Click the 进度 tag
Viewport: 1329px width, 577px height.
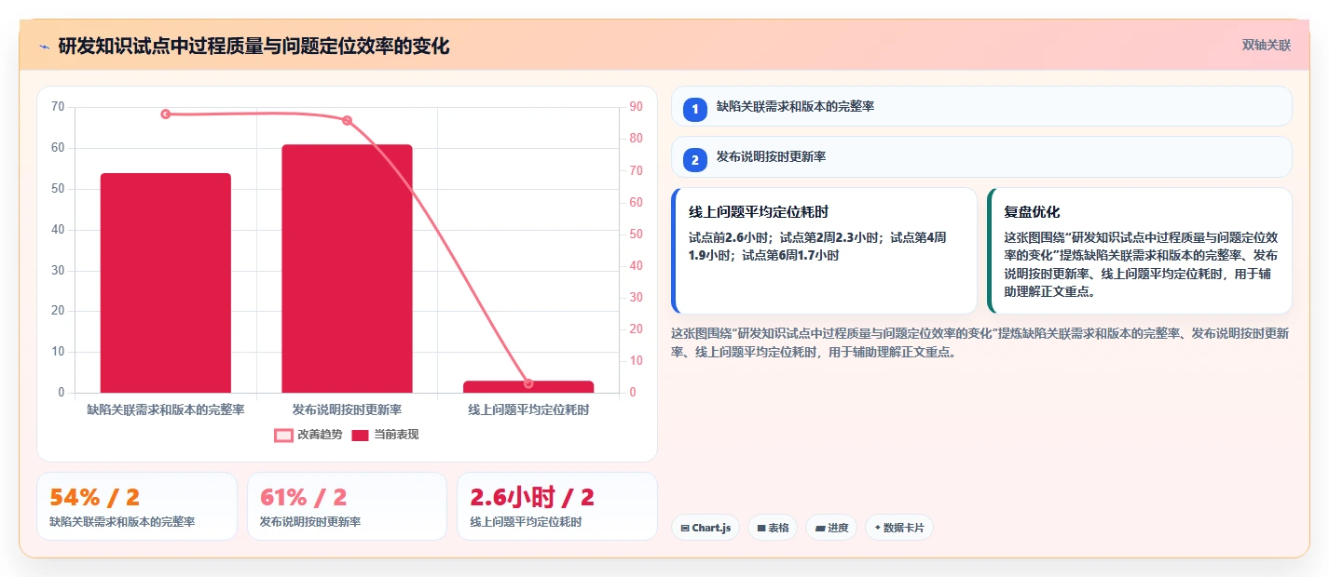pyautogui.click(x=831, y=528)
